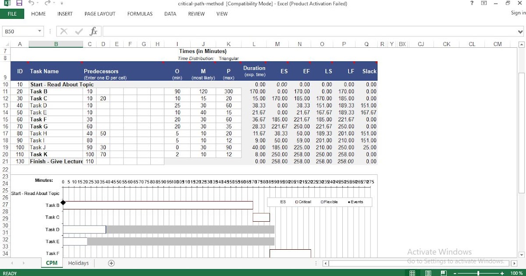Image resolution: width=526 pixels, height=276 pixels.
Task: Open the DATA ribbon tab
Action: [x=170, y=14]
